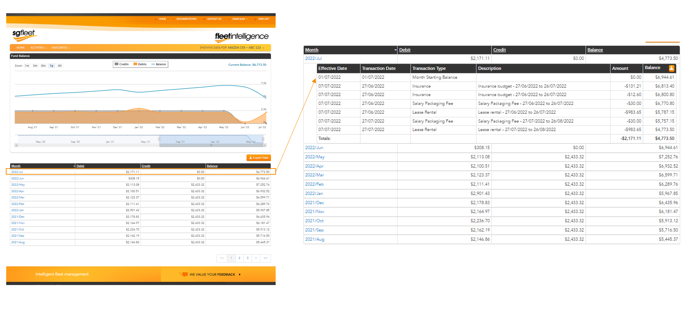Image resolution: width=688 pixels, height=309 pixels.
Task: Click the feedback megaphone icon in footer
Action: pyautogui.click(x=184, y=275)
